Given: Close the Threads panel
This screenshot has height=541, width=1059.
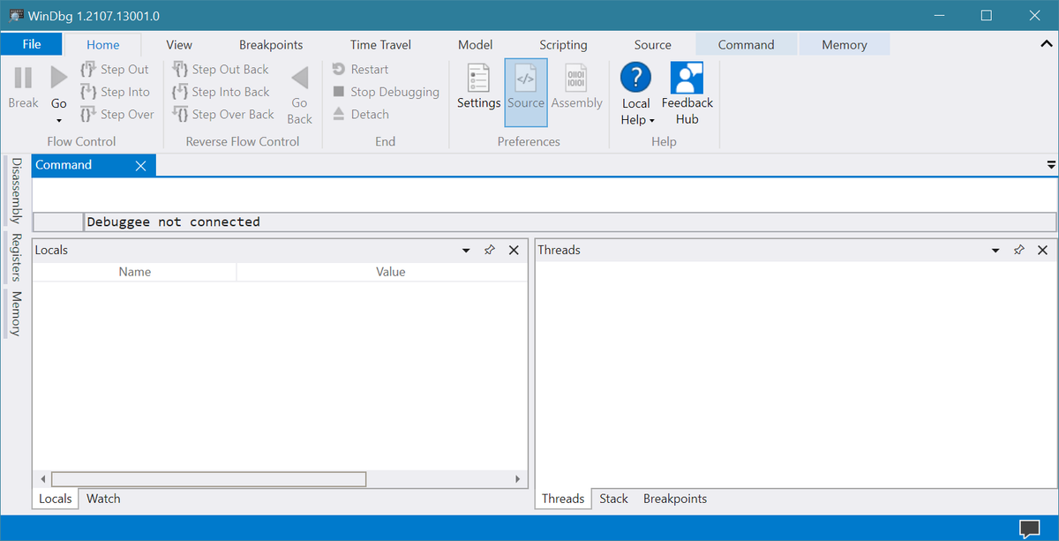Looking at the screenshot, I should point(1042,251).
